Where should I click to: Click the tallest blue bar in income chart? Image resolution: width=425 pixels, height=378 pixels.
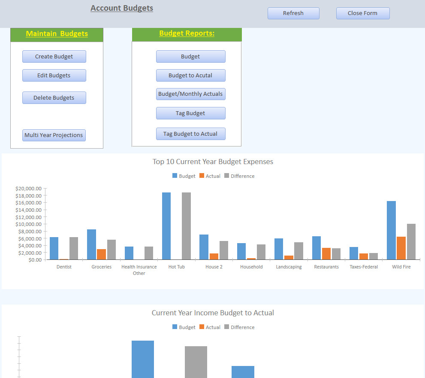pos(143,359)
